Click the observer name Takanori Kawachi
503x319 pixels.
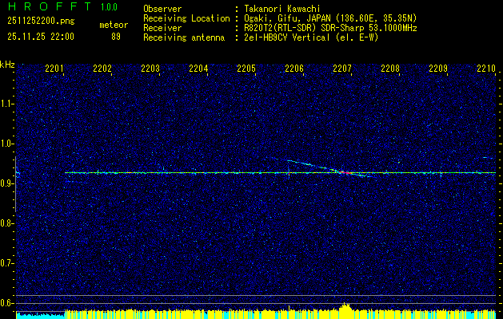coord(282,9)
